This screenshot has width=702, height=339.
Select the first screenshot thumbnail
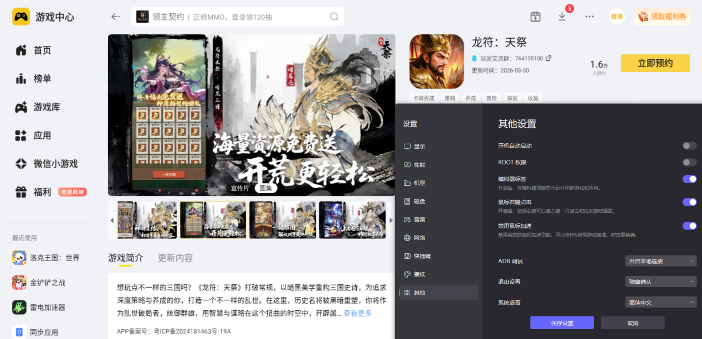click(147, 220)
